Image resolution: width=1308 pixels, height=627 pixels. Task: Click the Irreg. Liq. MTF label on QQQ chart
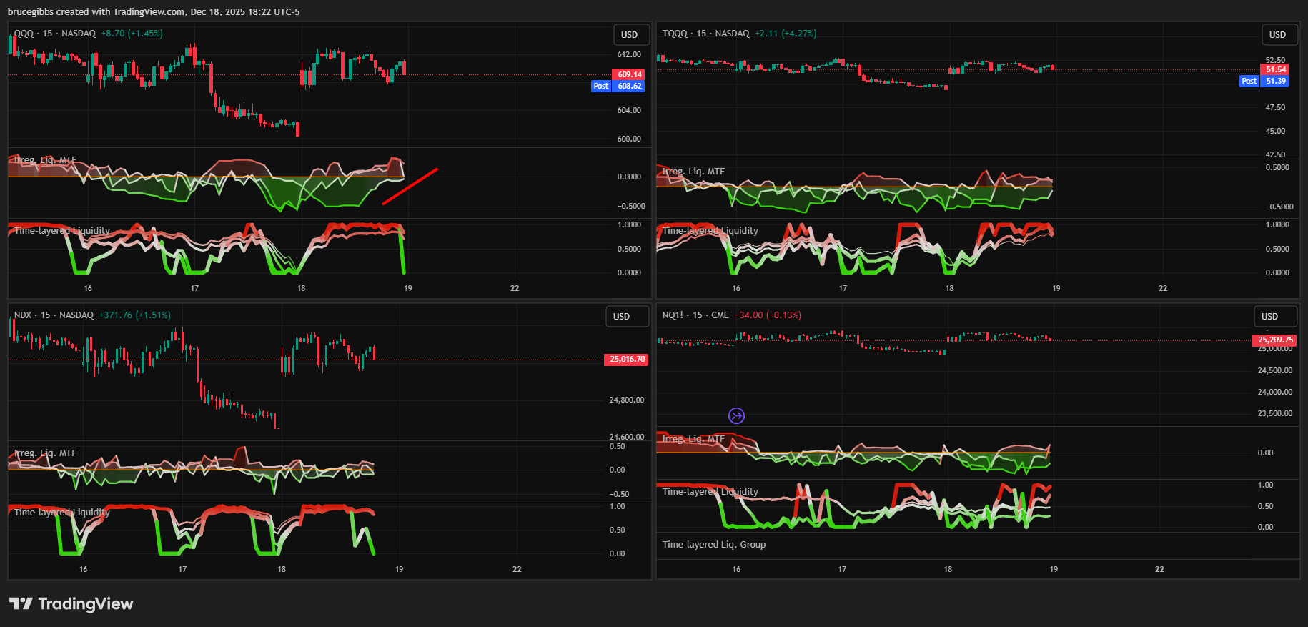pyautogui.click(x=46, y=160)
